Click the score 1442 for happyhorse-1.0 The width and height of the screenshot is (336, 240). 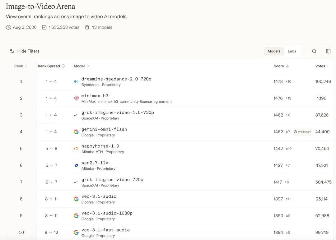(278, 149)
